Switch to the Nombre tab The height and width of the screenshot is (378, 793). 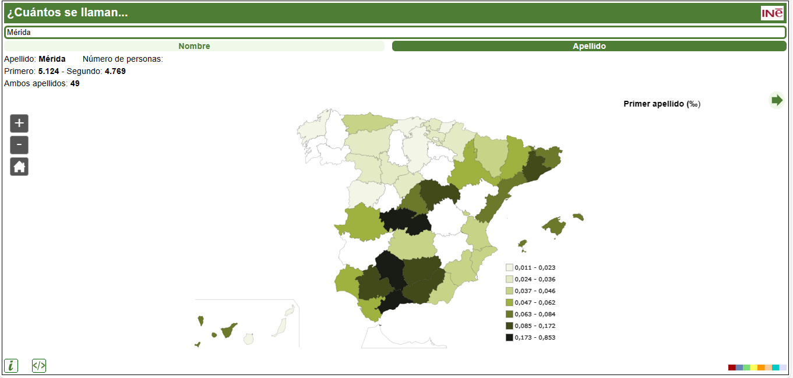pyautogui.click(x=194, y=46)
